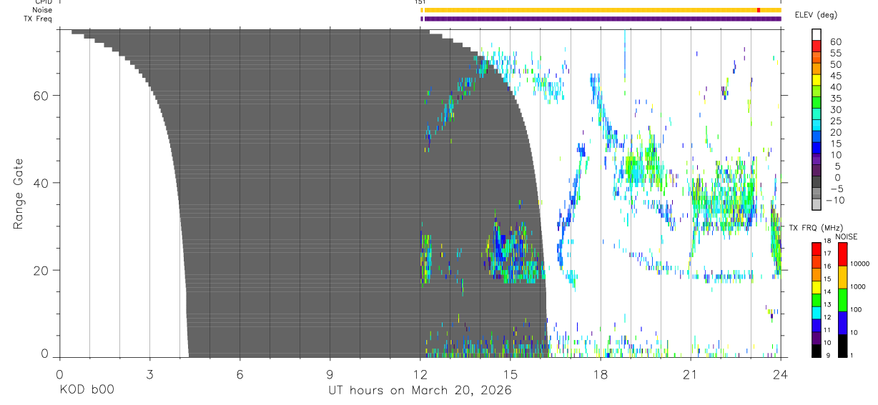The height and width of the screenshot is (405, 878).
Task: Click the '13' label on the TX FRQ bar
Action: point(827,305)
